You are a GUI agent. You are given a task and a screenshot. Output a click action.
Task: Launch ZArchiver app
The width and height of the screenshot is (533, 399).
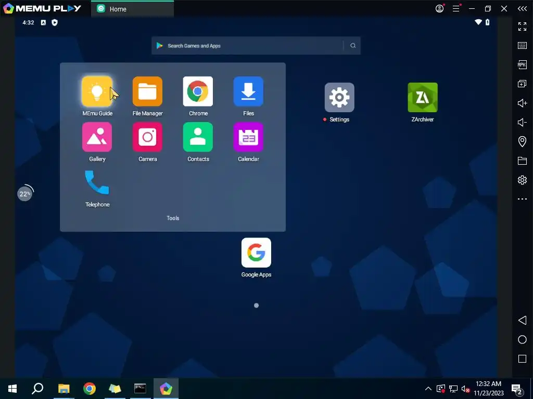tap(423, 97)
